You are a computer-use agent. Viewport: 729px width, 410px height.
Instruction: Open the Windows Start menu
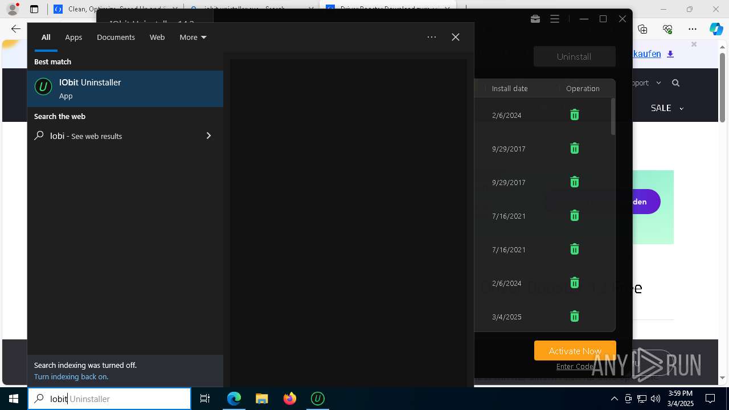click(14, 399)
